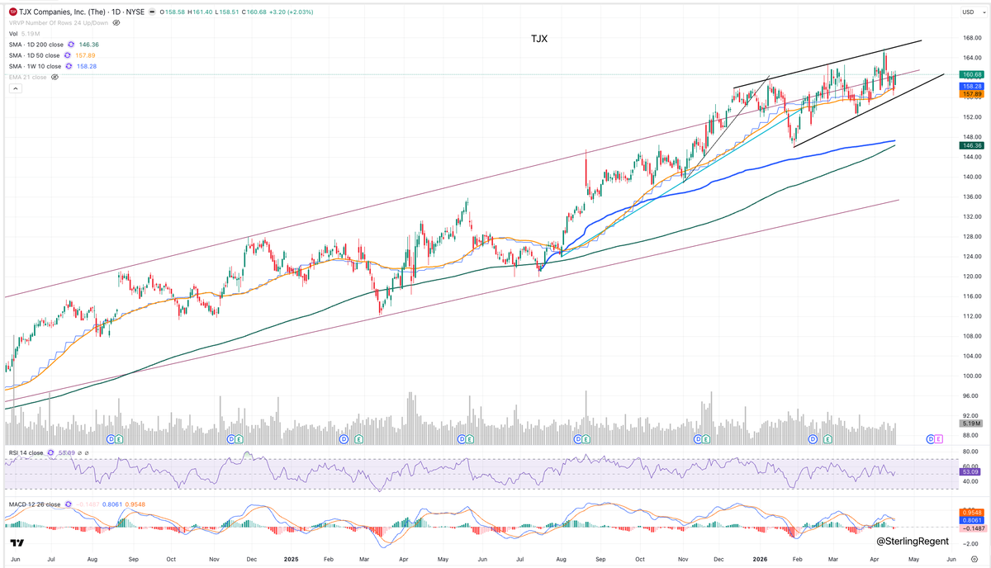Screen dimensions: 991x568
Task: Click the blue 158.28 price axis label
Action: (x=970, y=85)
